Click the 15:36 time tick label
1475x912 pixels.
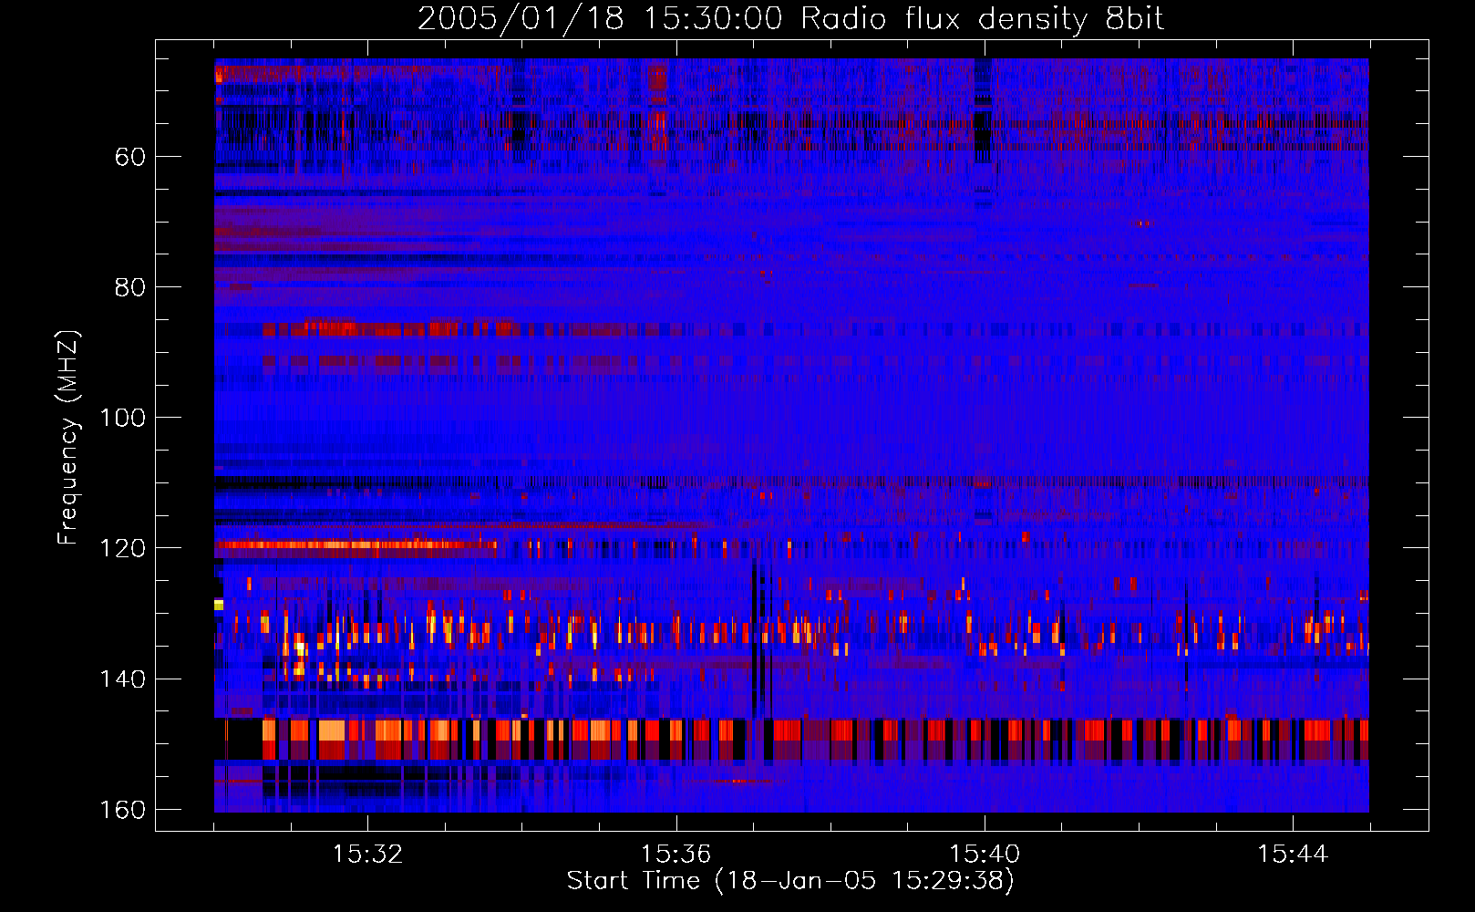click(676, 855)
